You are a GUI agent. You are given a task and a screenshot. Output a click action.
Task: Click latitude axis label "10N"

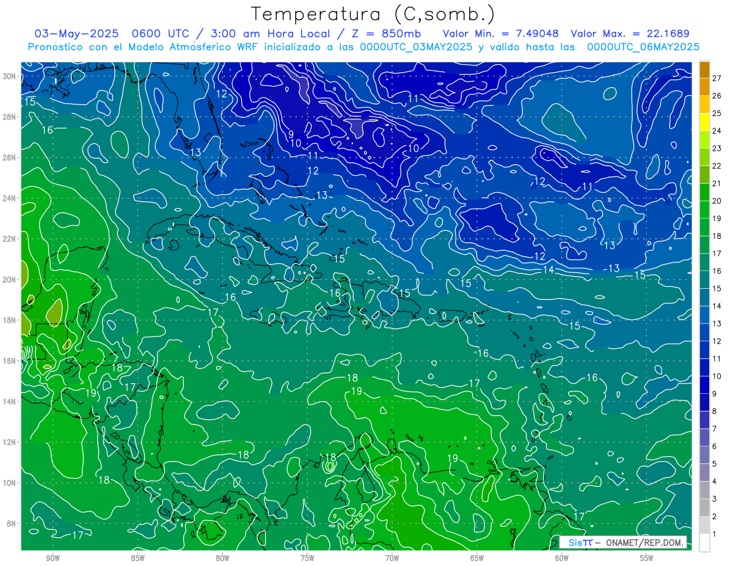coord(9,483)
